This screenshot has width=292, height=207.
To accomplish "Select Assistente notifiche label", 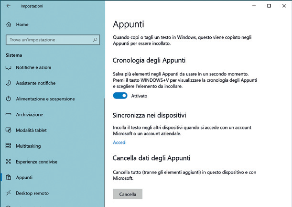I will click(36, 83).
